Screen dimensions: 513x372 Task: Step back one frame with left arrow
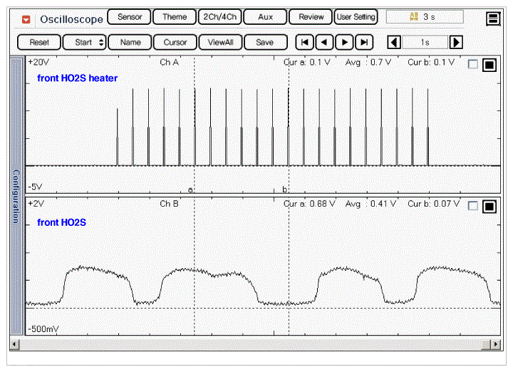[x=324, y=42]
